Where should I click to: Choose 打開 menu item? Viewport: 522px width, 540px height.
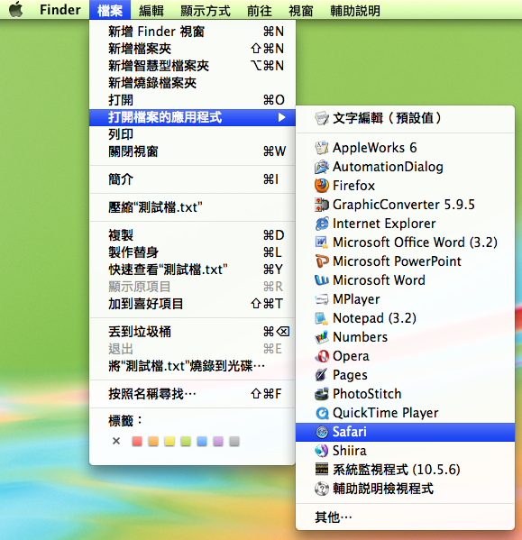[192, 100]
